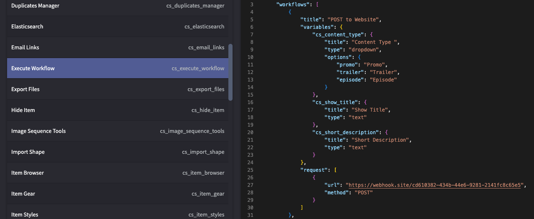534x219 pixels.
Task: Open the webhook.site URL link
Action: click(435, 185)
